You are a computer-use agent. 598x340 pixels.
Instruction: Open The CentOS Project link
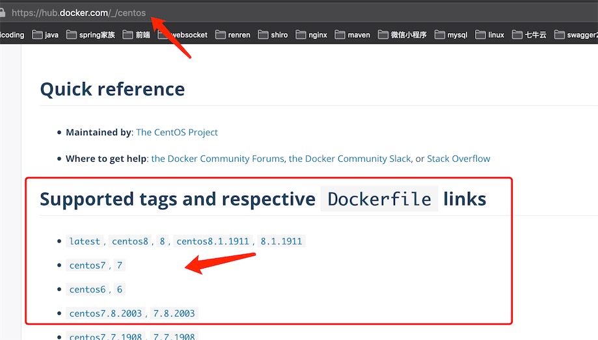pyautogui.click(x=177, y=132)
